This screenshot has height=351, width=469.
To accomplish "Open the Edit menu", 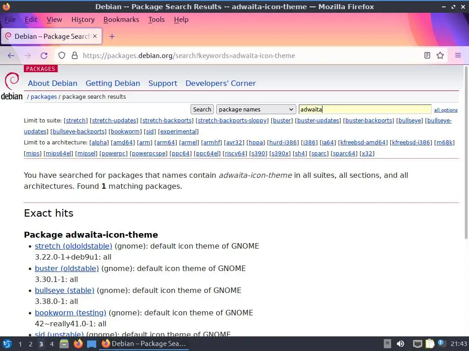I will coord(31,20).
